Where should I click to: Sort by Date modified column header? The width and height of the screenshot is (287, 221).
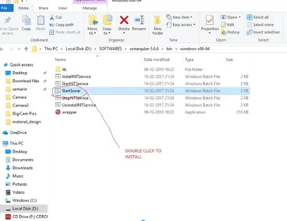(157, 60)
